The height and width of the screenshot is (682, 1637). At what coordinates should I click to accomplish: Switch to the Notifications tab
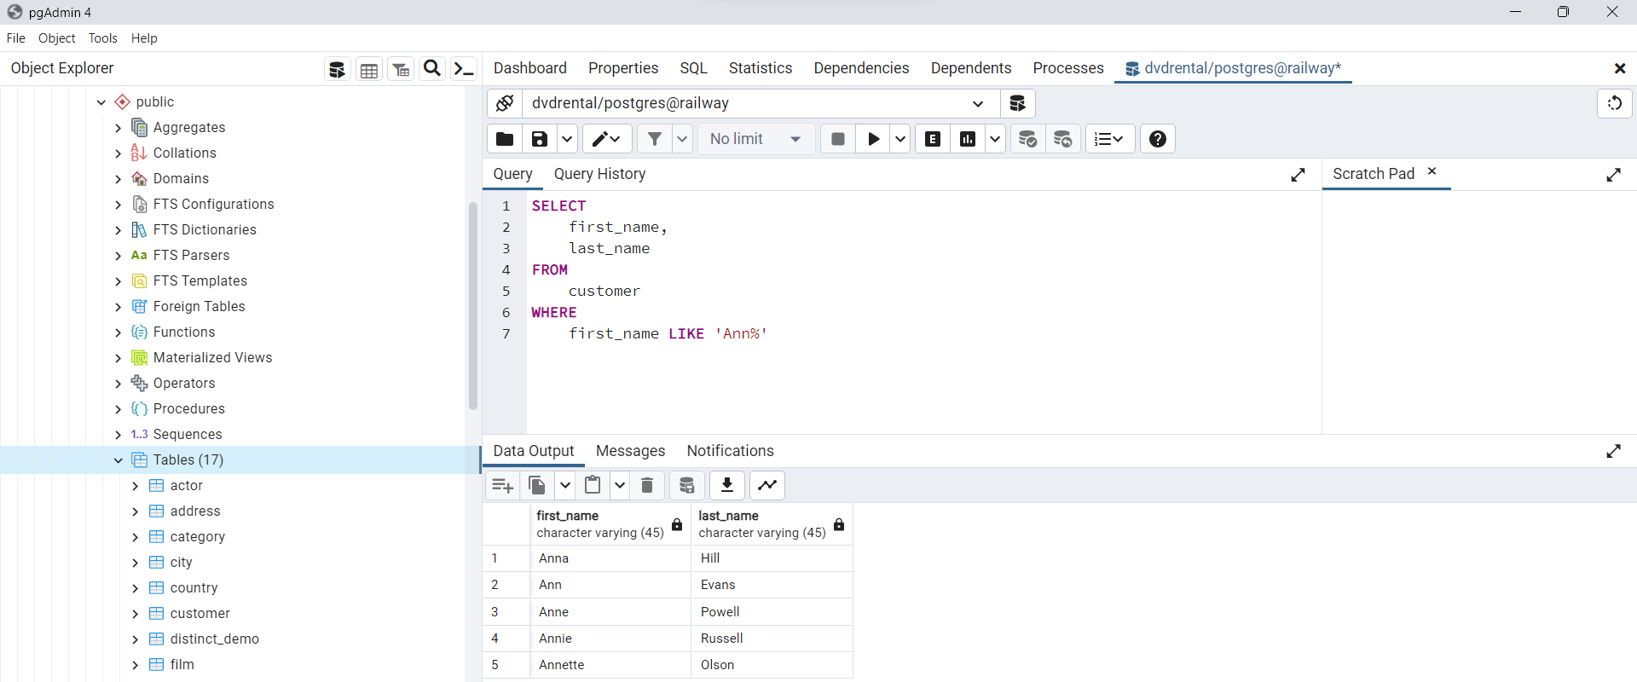pos(731,451)
